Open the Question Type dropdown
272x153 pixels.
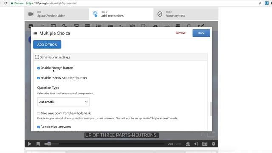pos(63,102)
